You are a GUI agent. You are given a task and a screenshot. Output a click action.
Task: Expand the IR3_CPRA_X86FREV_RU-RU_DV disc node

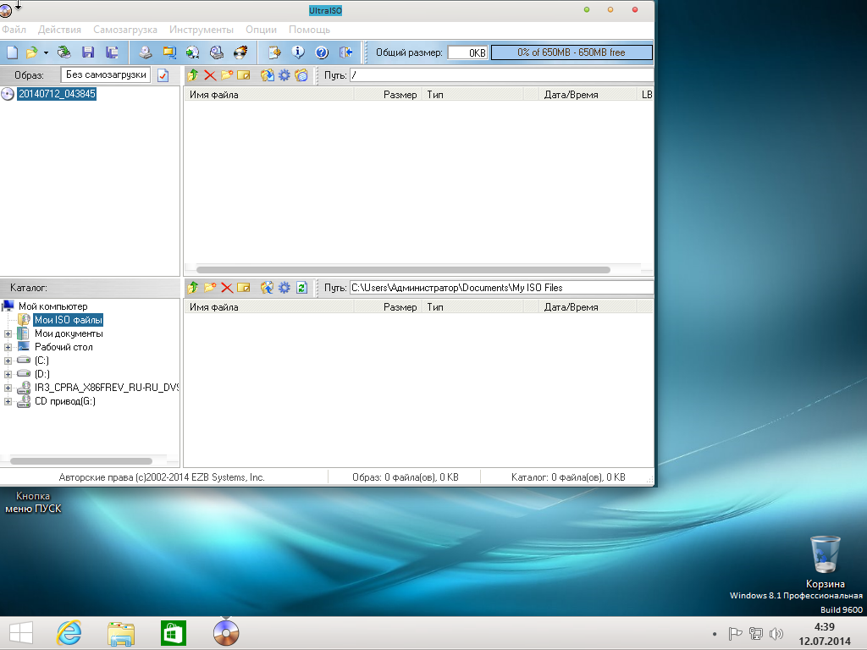pyautogui.click(x=8, y=388)
